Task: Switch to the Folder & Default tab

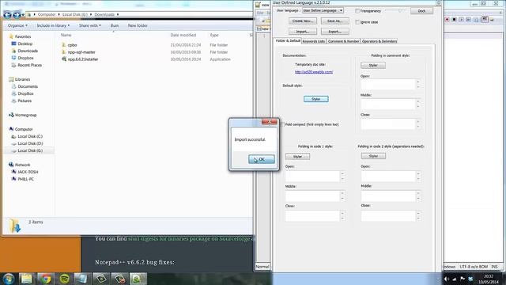Action: tap(288, 41)
